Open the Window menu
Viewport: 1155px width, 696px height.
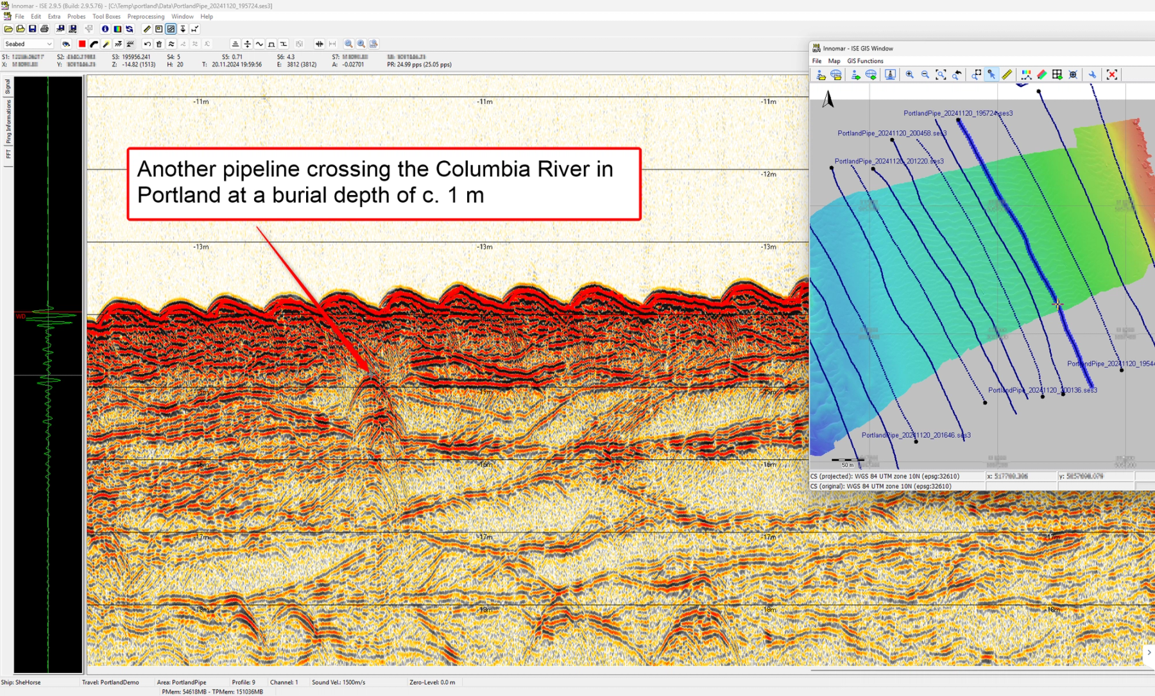pyautogui.click(x=182, y=17)
